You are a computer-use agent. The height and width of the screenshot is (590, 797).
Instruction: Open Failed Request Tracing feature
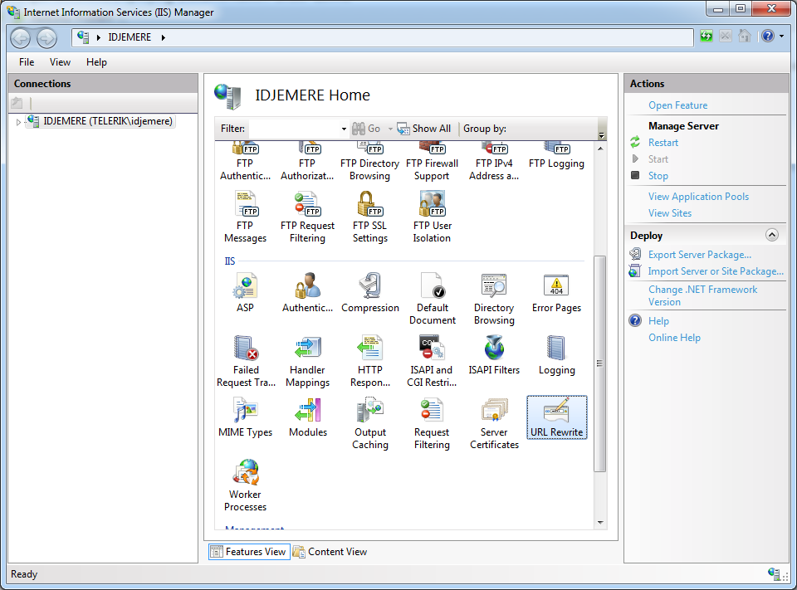click(246, 361)
